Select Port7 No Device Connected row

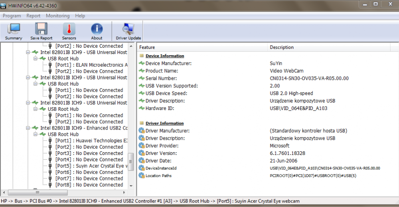point(89,178)
